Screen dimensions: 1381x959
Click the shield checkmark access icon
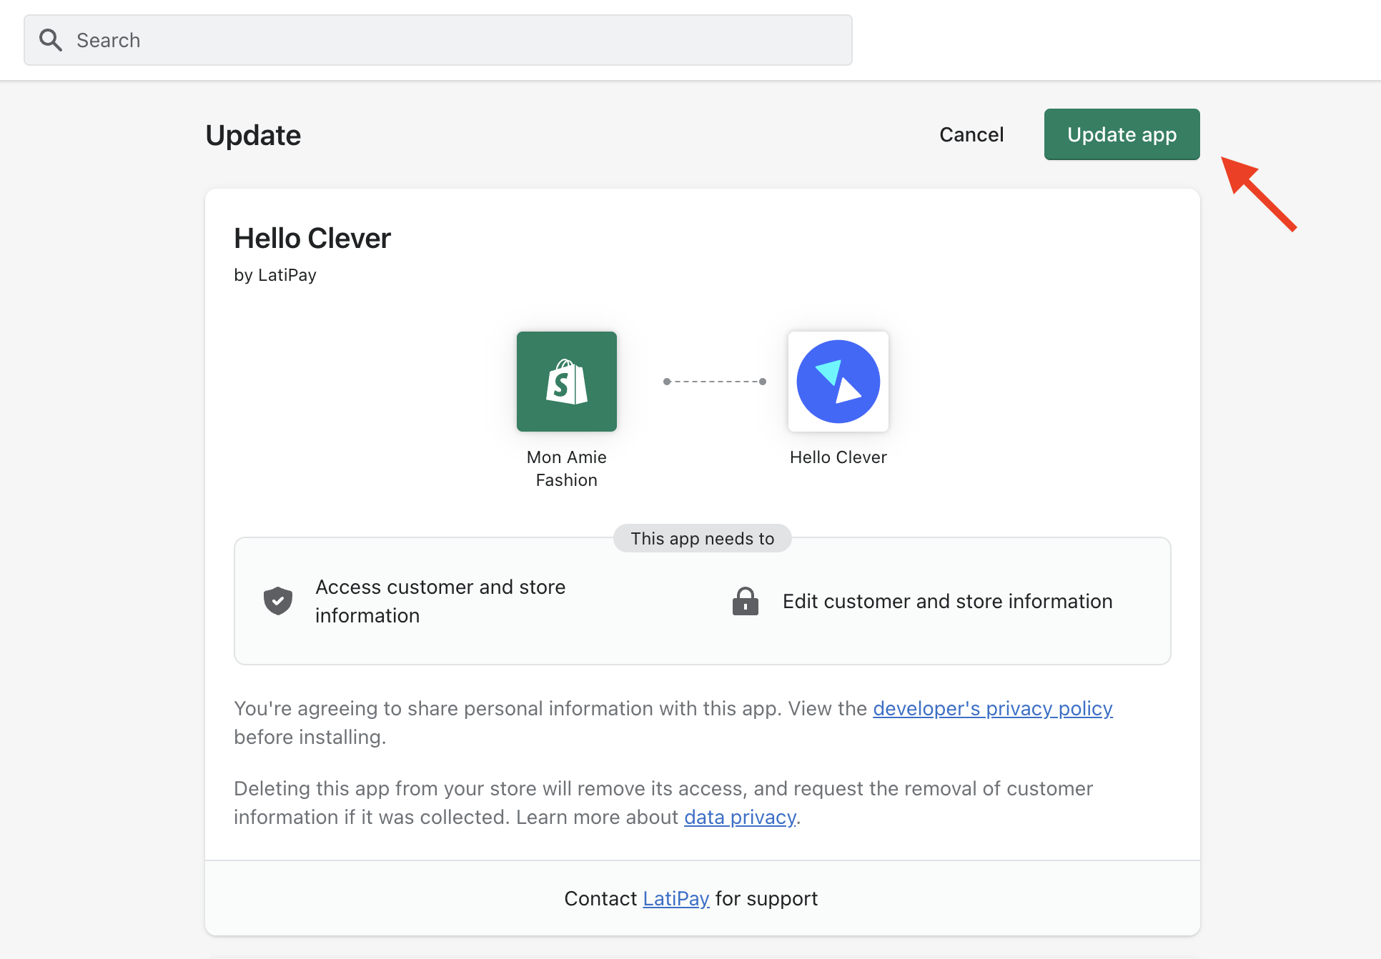(278, 601)
